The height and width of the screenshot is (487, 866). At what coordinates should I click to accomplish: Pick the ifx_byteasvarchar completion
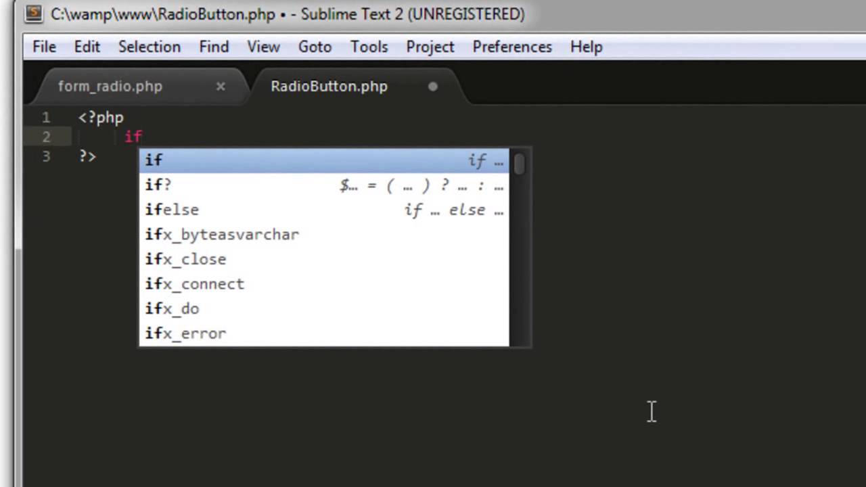pos(324,235)
